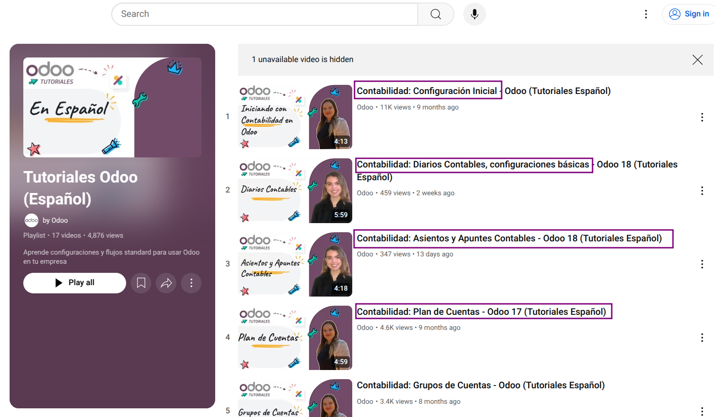Open action menu for Plan de Cuentas video
The width and height of the screenshot is (715, 417).
point(702,338)
